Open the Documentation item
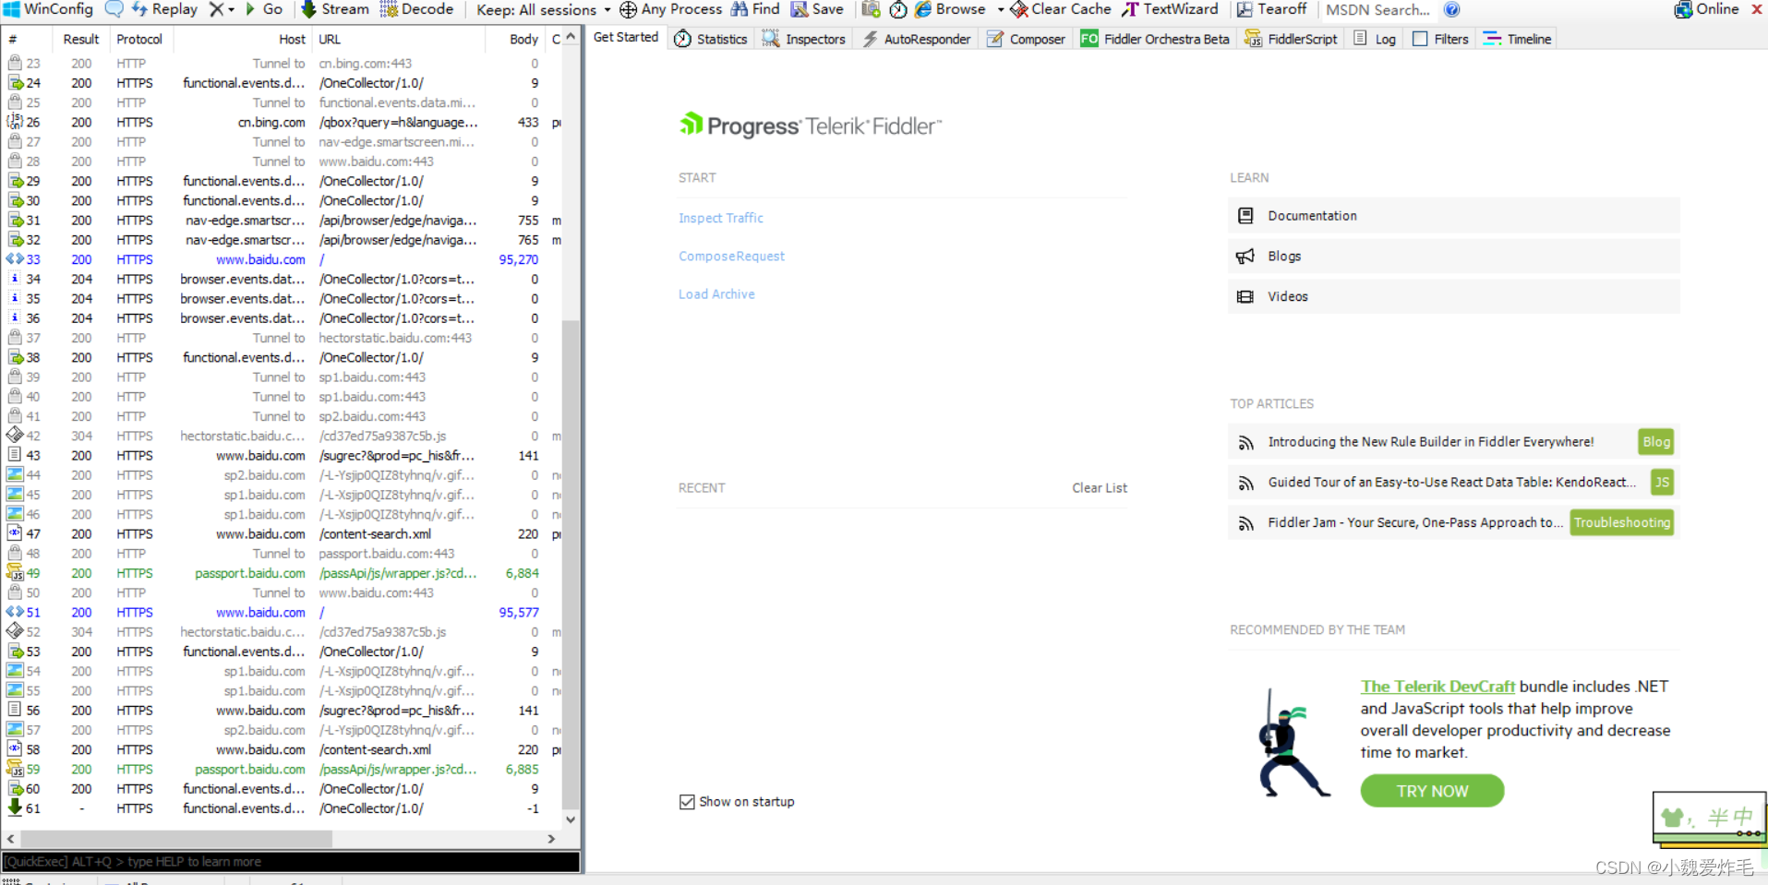Screen dimensions: 1768x885 [x=1453, y=215]
